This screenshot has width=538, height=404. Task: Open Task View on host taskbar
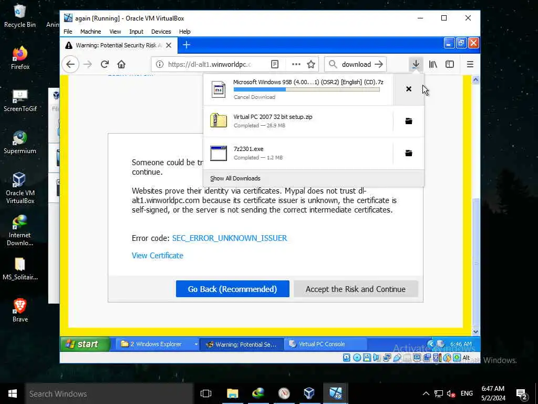click(206, 393)
